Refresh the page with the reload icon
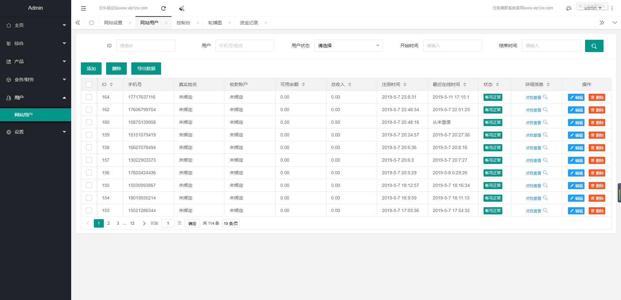The width and height of the screenshot is (621, 300). 163,8
